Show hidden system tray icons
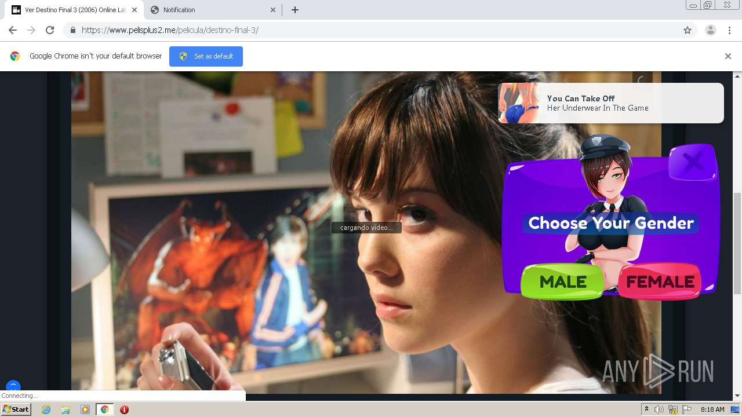 click(x=646, y=409)
